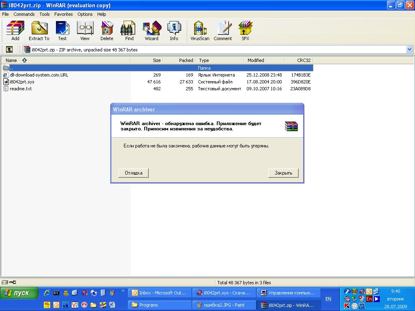This screenshot has width=415, height=311.
Task: Launch the Wizard toolbar icon
Action: click(152, 31)
